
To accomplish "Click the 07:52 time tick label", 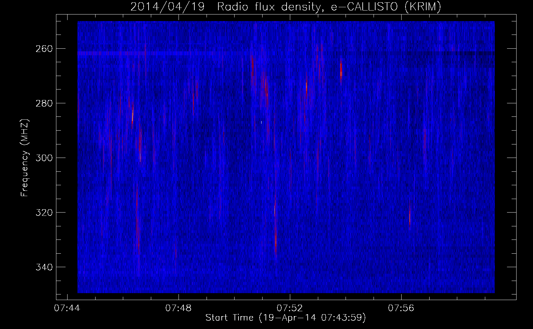I will [x=290, y=308].
